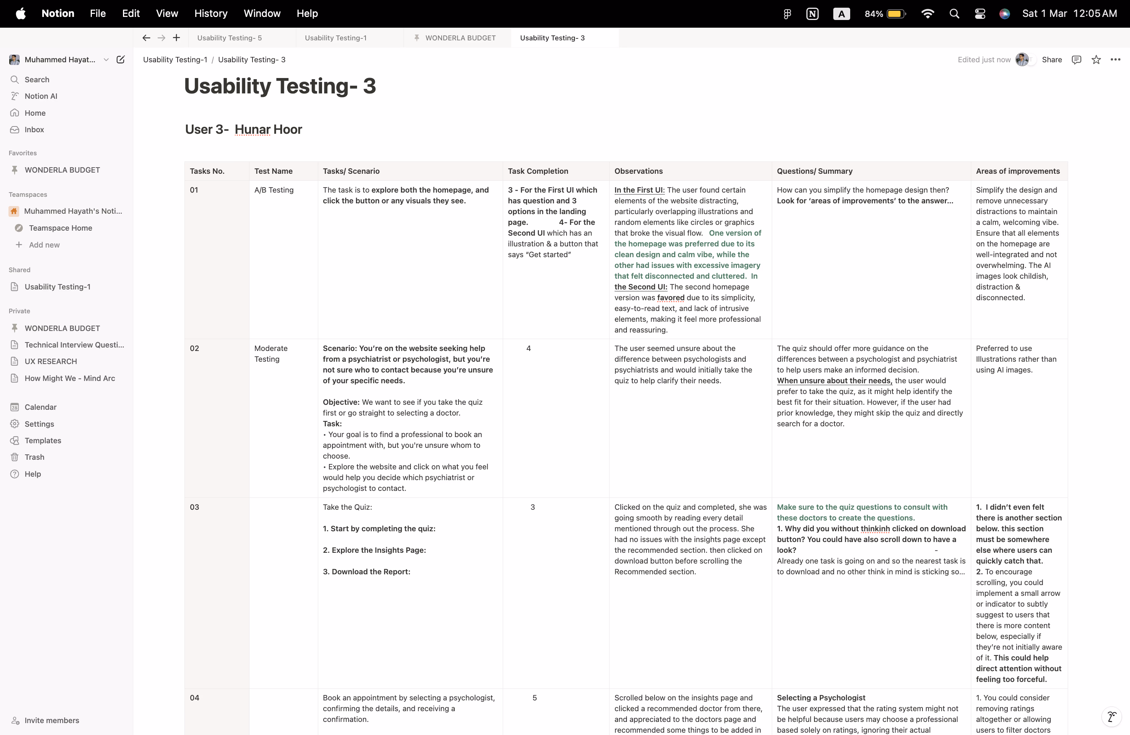Image resolution: width=1130 pixels, height=735 pixels.
Task: Click the Wi-Fi status icon
Action: (x=927, y=14)
